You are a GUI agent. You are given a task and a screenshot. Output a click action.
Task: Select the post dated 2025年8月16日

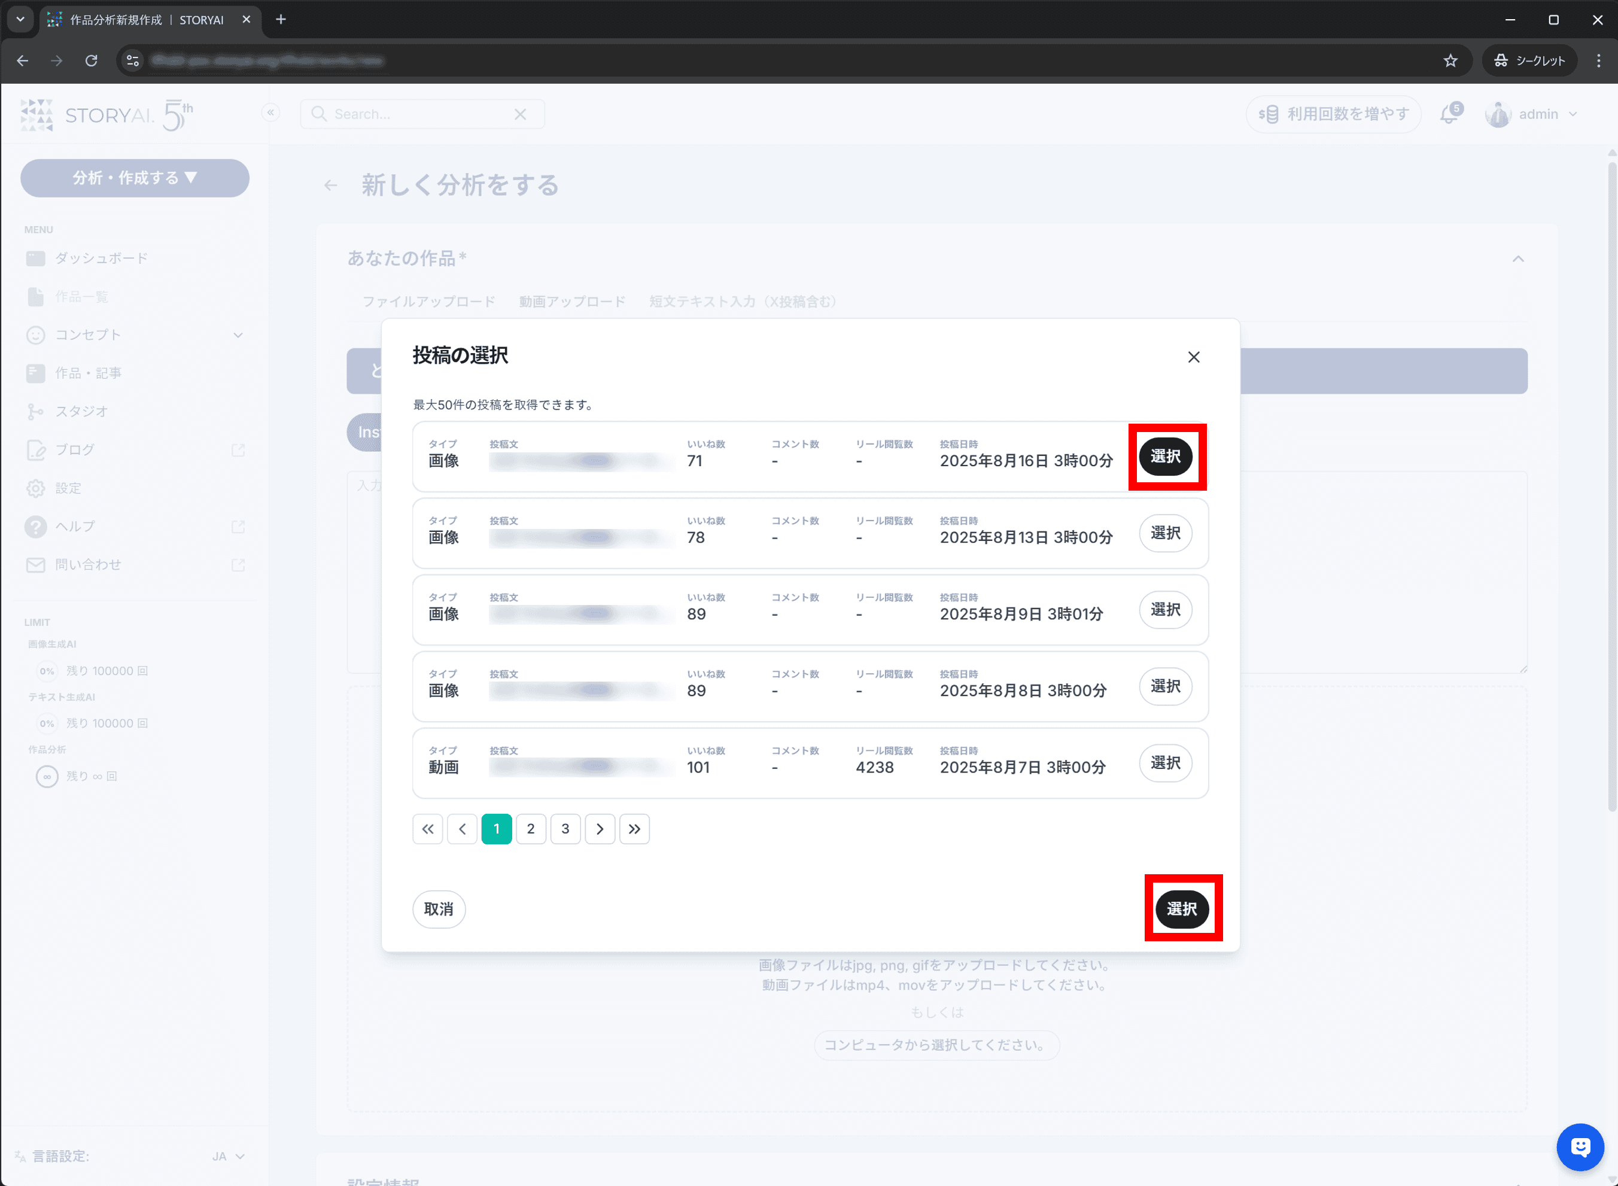1165,457
